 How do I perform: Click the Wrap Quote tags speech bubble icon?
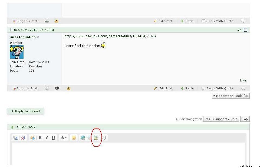tap(104, 138)
